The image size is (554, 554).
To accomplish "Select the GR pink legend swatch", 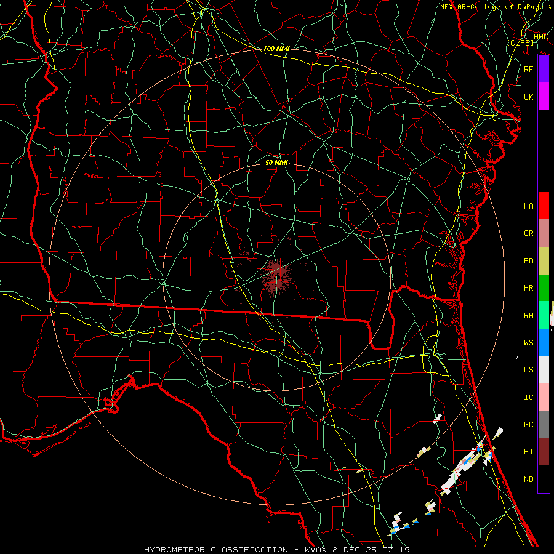I will pos(544,233).
